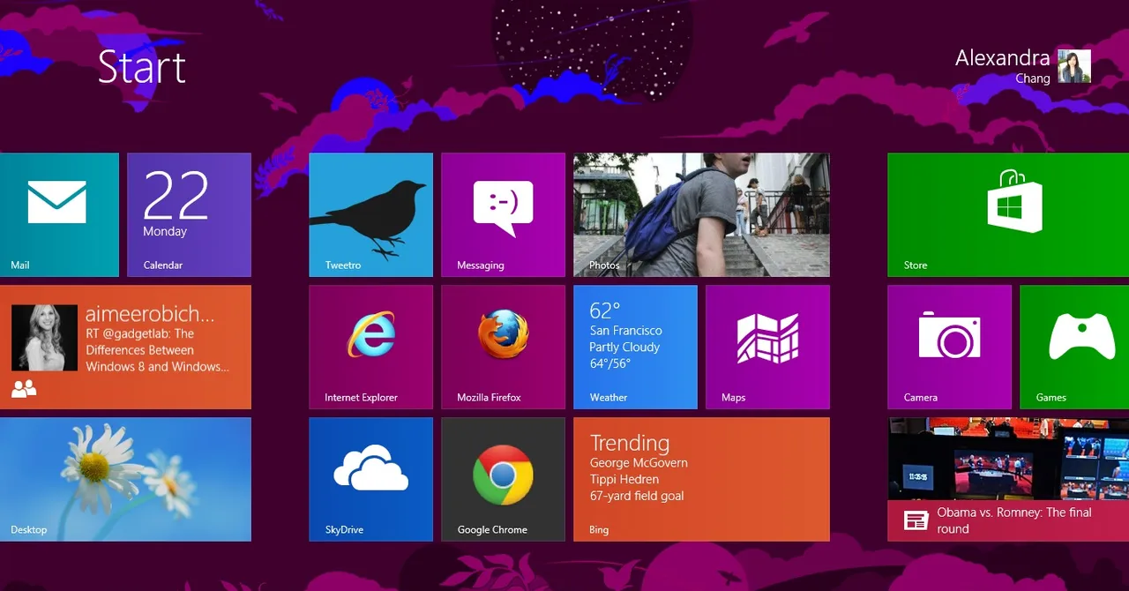Click 'George McGovern' trending text
The image size is (1129, 591).
tap(639, 463)
